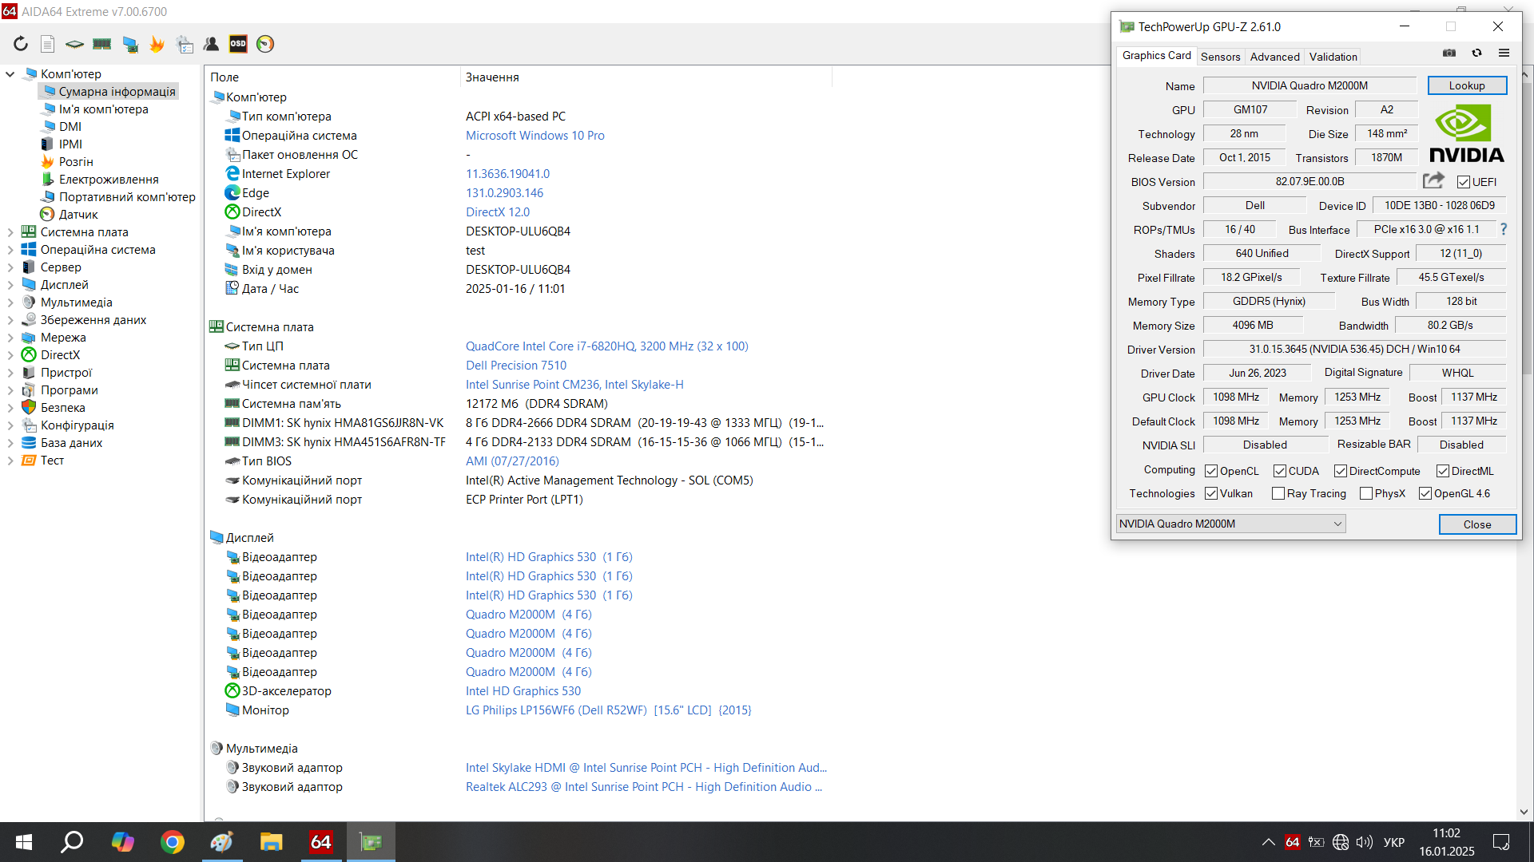
Task: Toggle the Ray Tracing checkbox
Action: [1278, 493]
